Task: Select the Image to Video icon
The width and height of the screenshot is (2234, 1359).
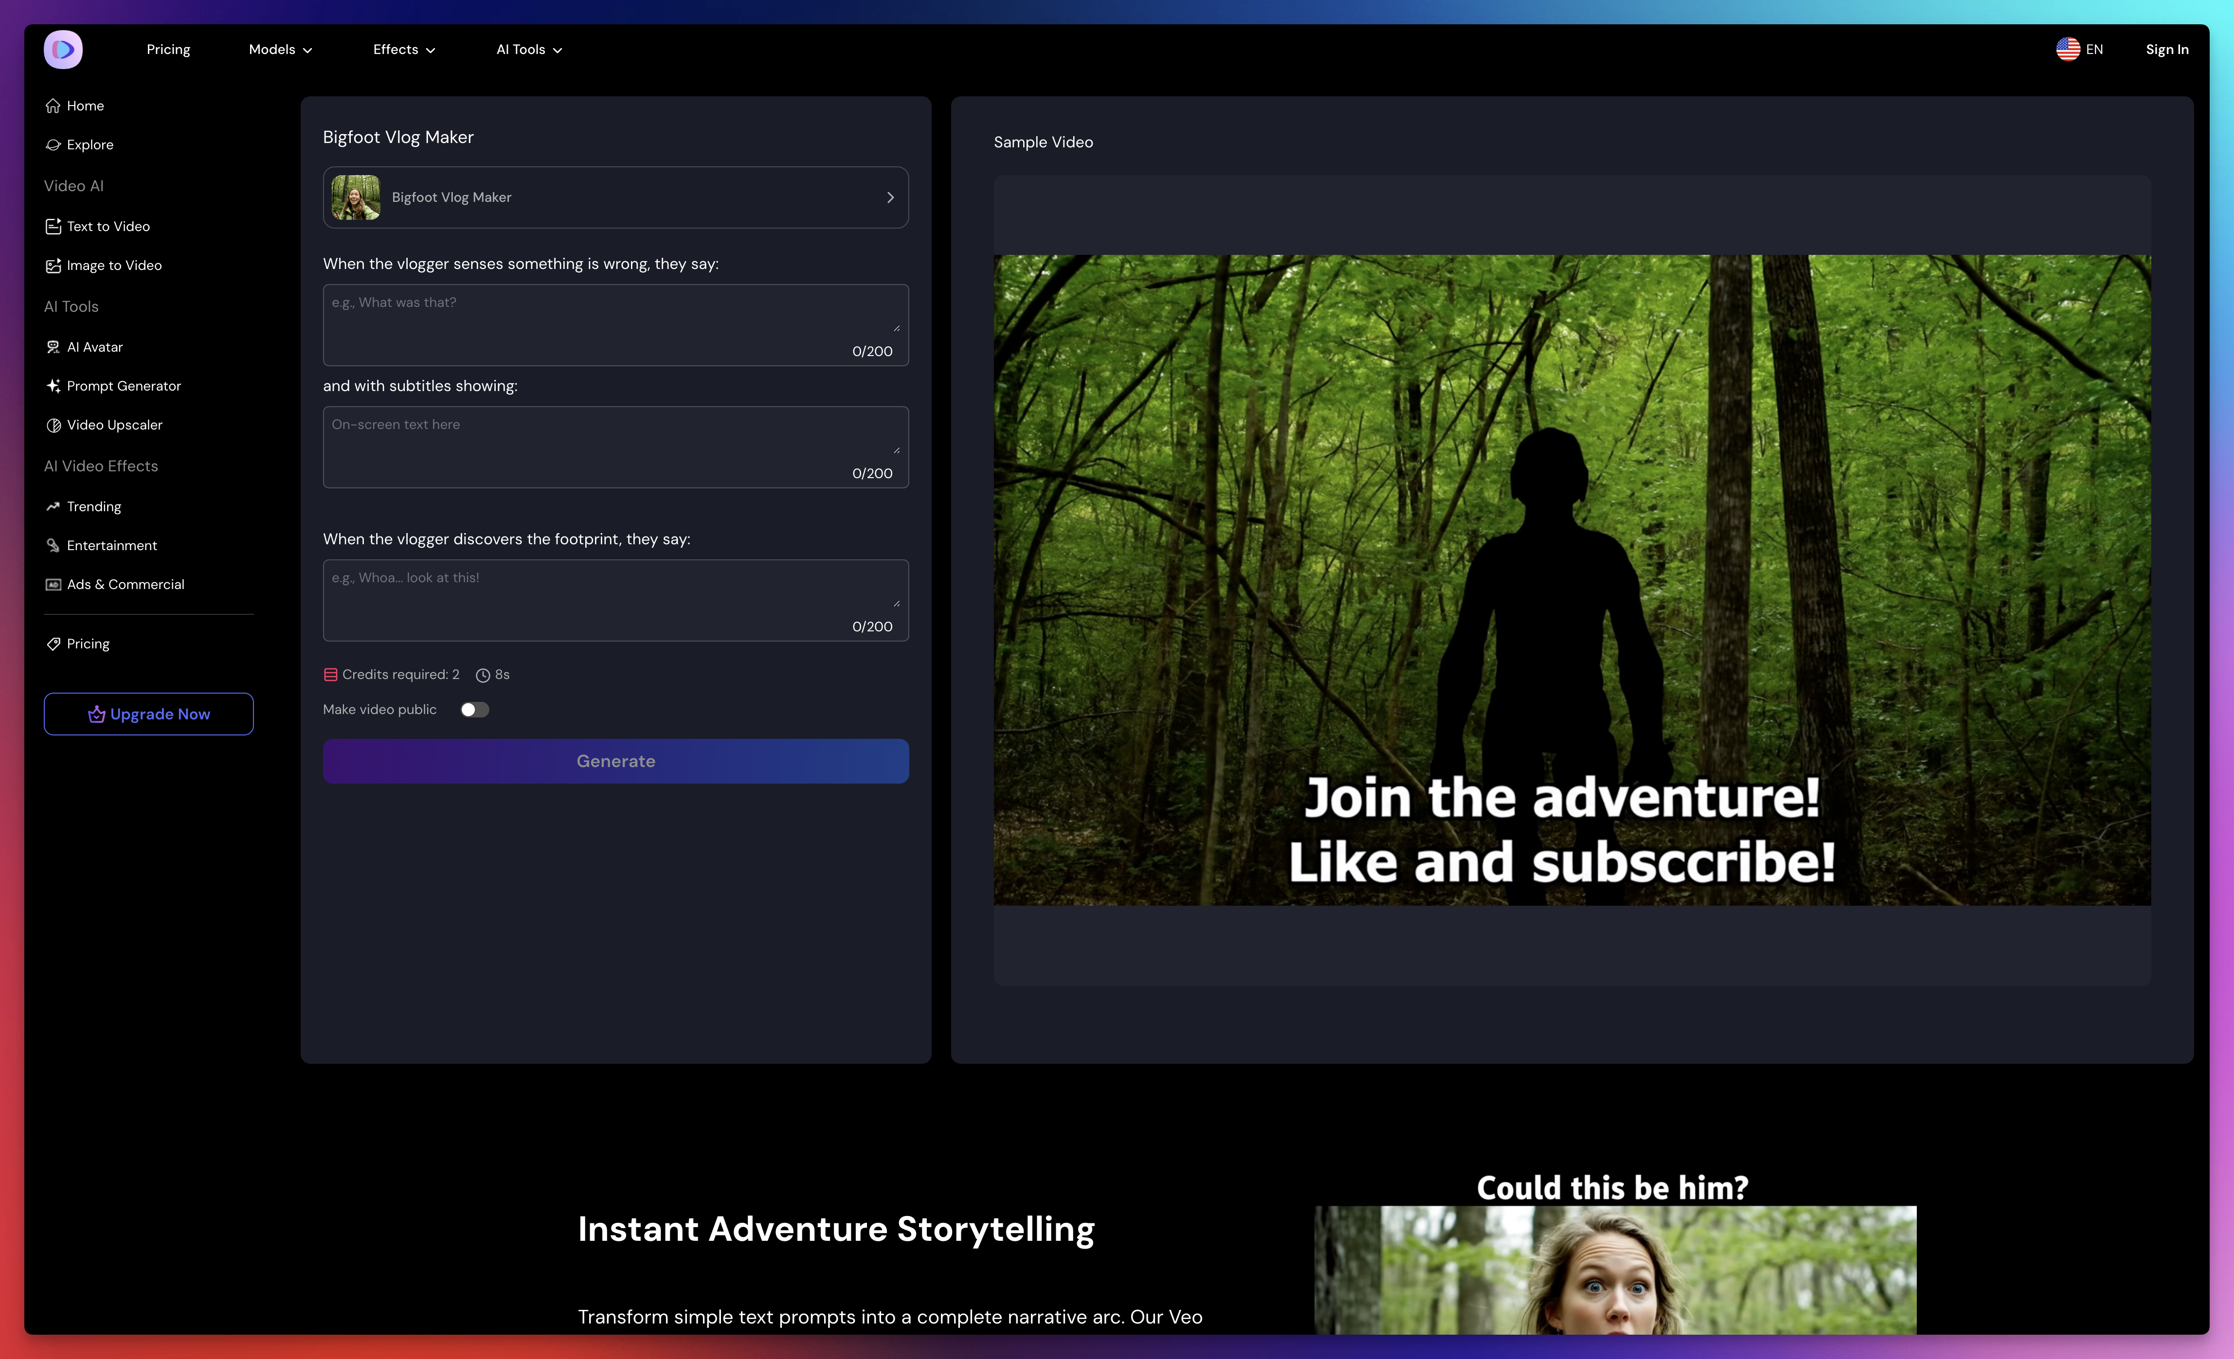Action: coord(53,266)
